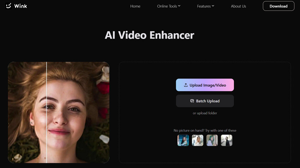
Task: Open the About Us page
Action: coord(238,6)
